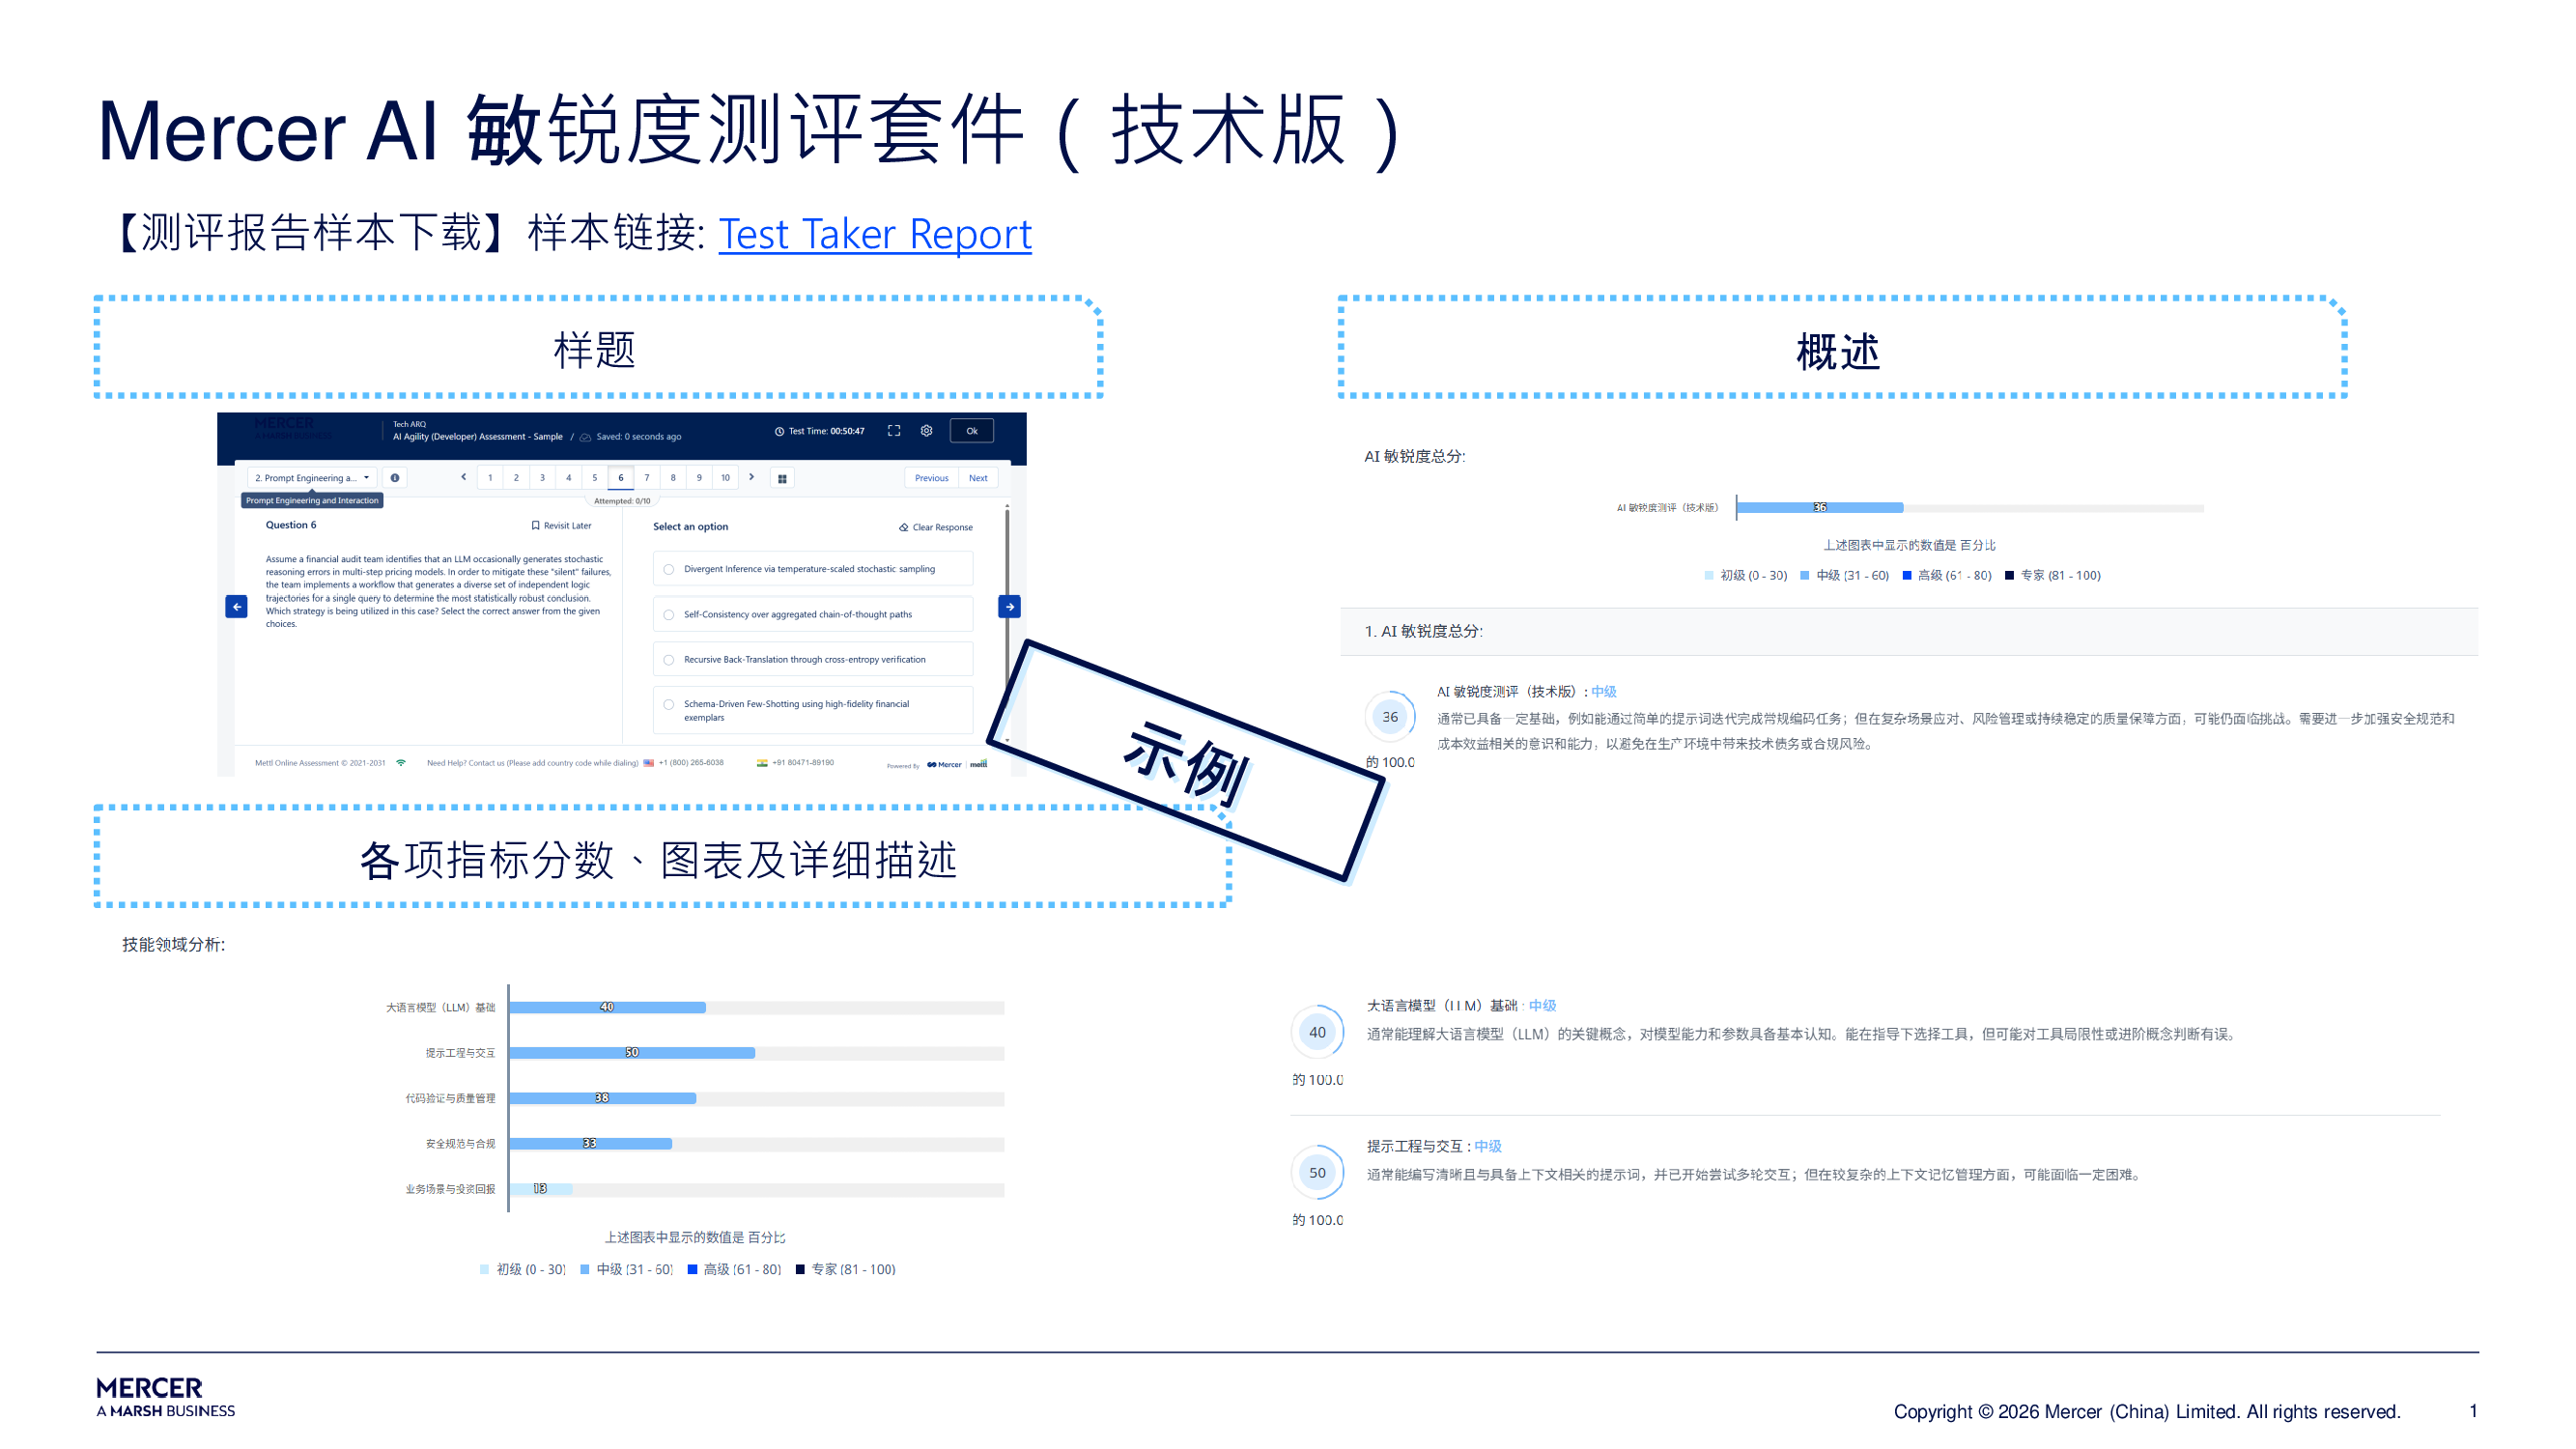Screen dimensions: 2576x1449
Task: Open the '2. Prompt Engineering a...' section dropdown
Action: pyautogui.click(x=312, y=478)
